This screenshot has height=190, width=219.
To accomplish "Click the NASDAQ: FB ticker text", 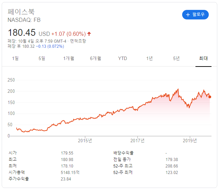I will pyautogui.click(x=24, y=20).
